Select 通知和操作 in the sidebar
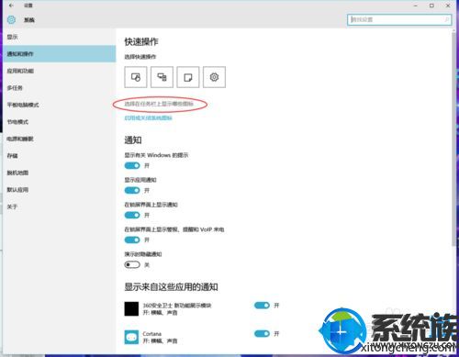Screen dimensions: 459x357 click(60, 54)
